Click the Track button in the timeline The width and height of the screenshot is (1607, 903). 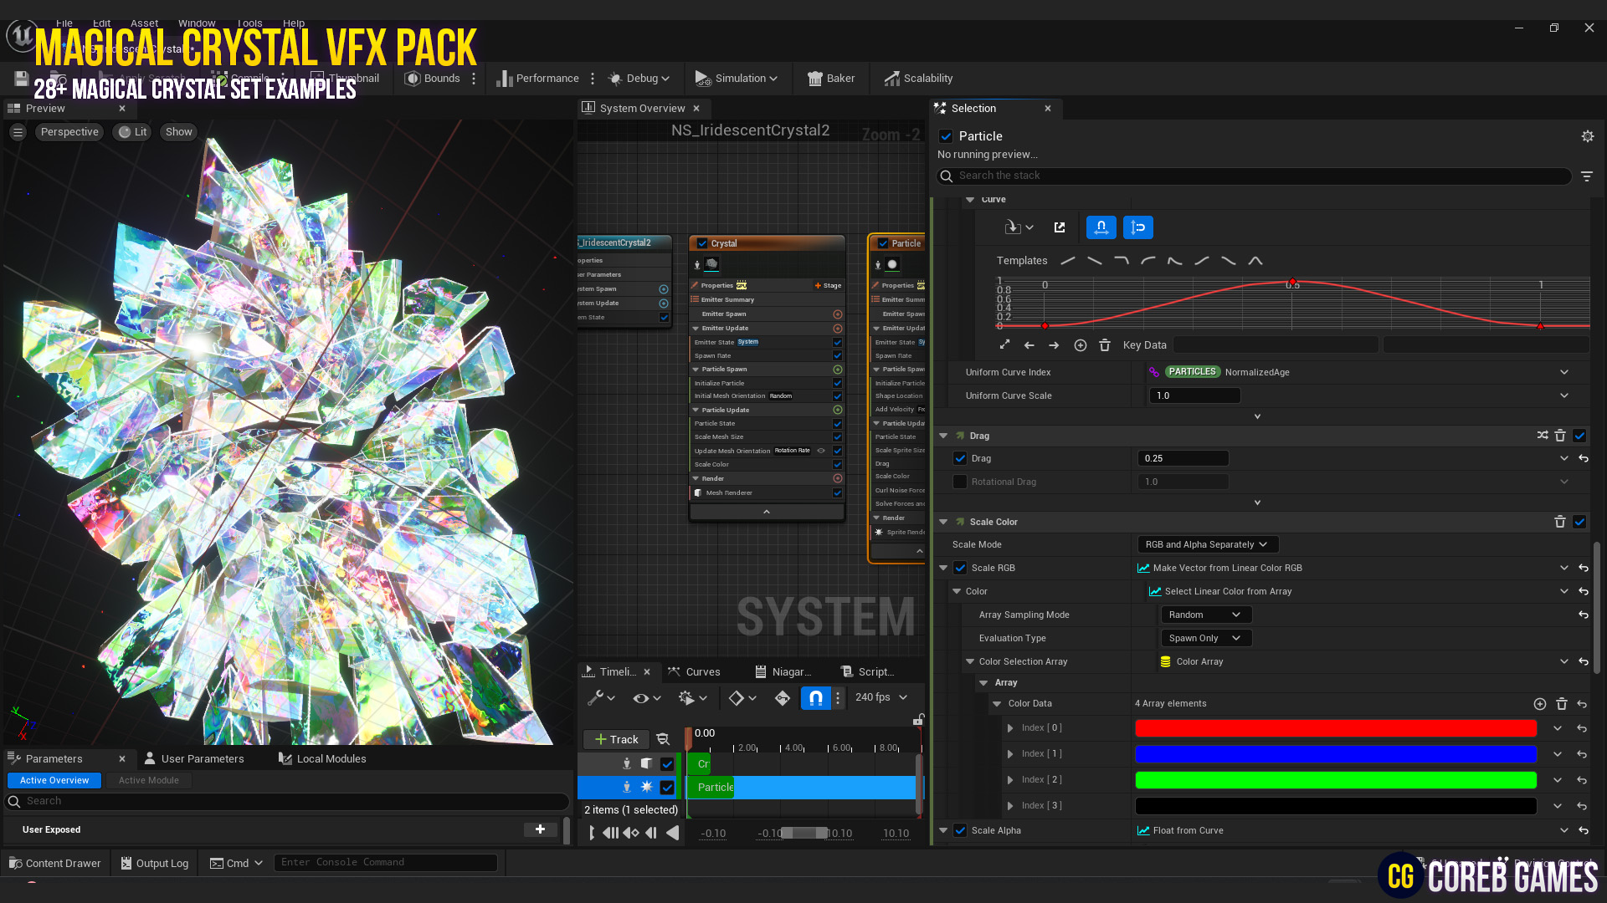(616, 739)
